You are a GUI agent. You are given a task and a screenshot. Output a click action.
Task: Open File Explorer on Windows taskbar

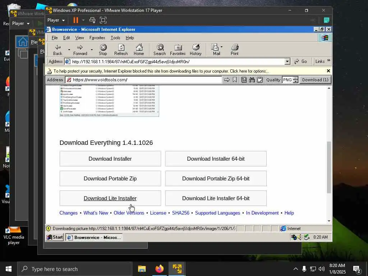pos(142,269)
